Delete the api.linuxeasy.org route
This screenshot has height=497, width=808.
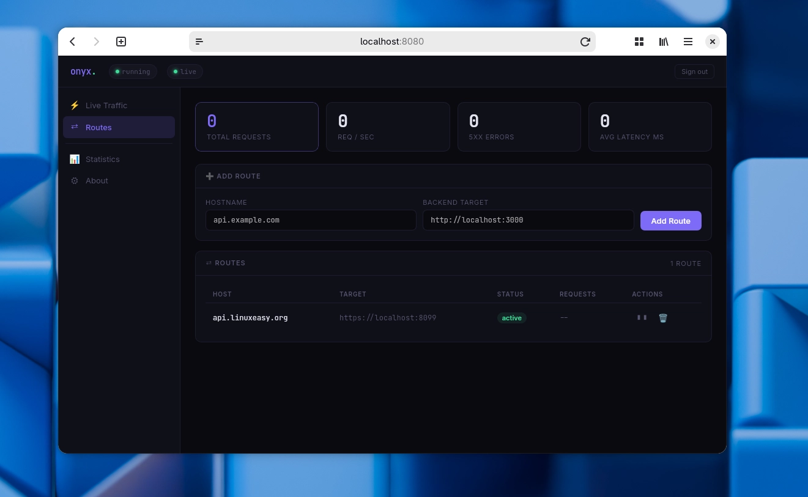(663, 318)
